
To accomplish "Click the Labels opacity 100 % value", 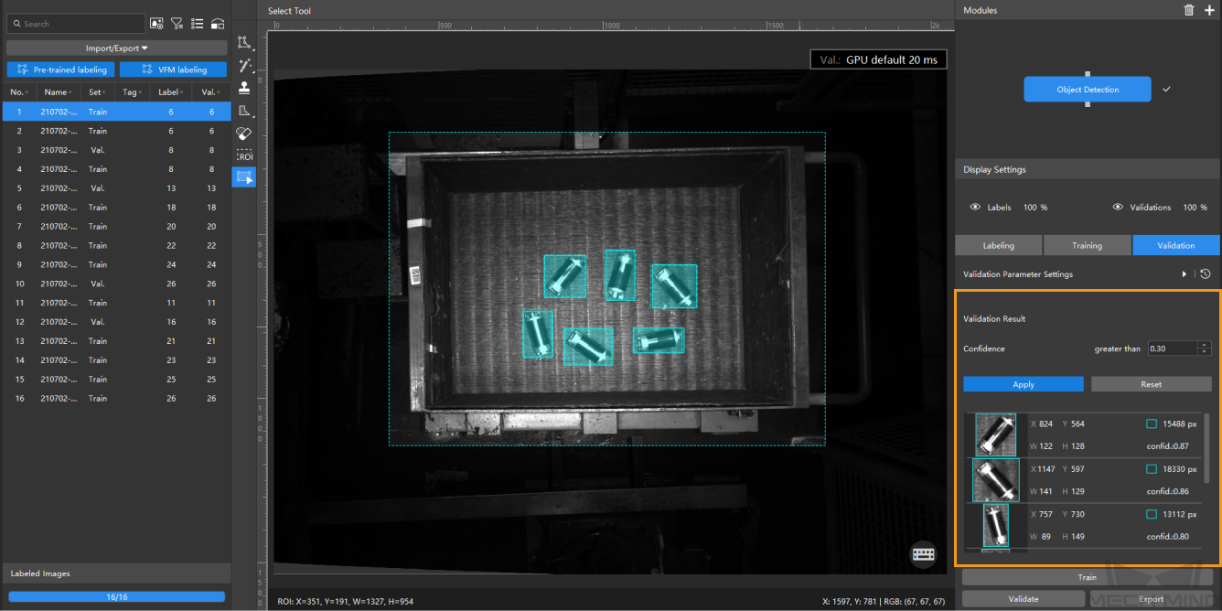I will point(1035,208).
